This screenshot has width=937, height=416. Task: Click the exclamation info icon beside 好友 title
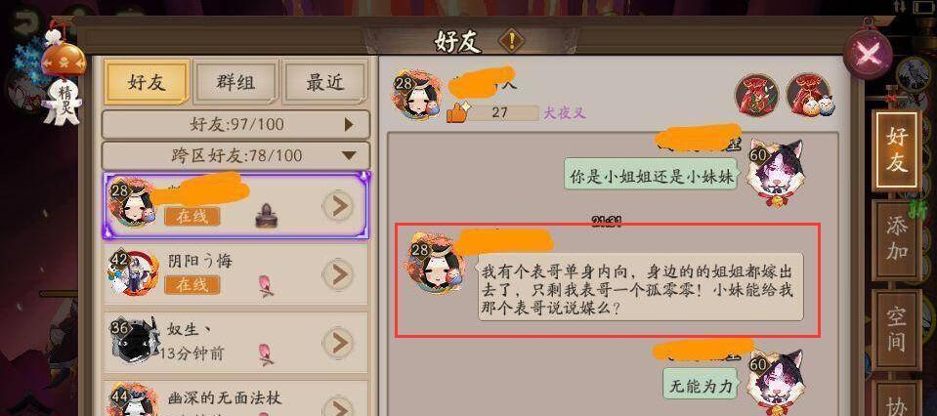click(511, 41)
